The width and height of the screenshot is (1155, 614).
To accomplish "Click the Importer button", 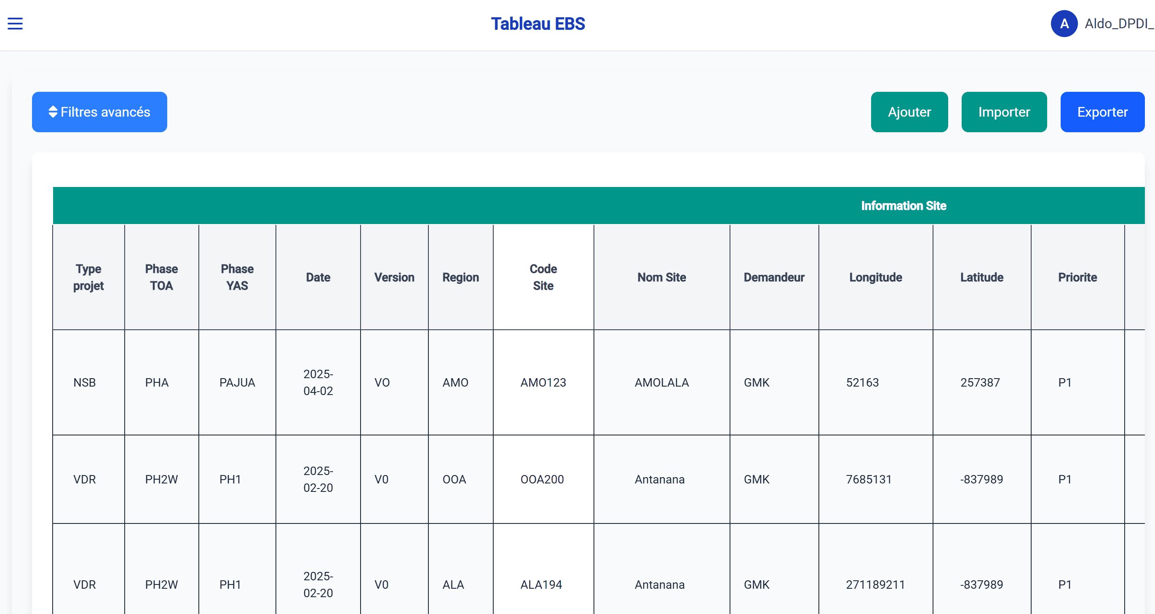I will [1003, 112].
